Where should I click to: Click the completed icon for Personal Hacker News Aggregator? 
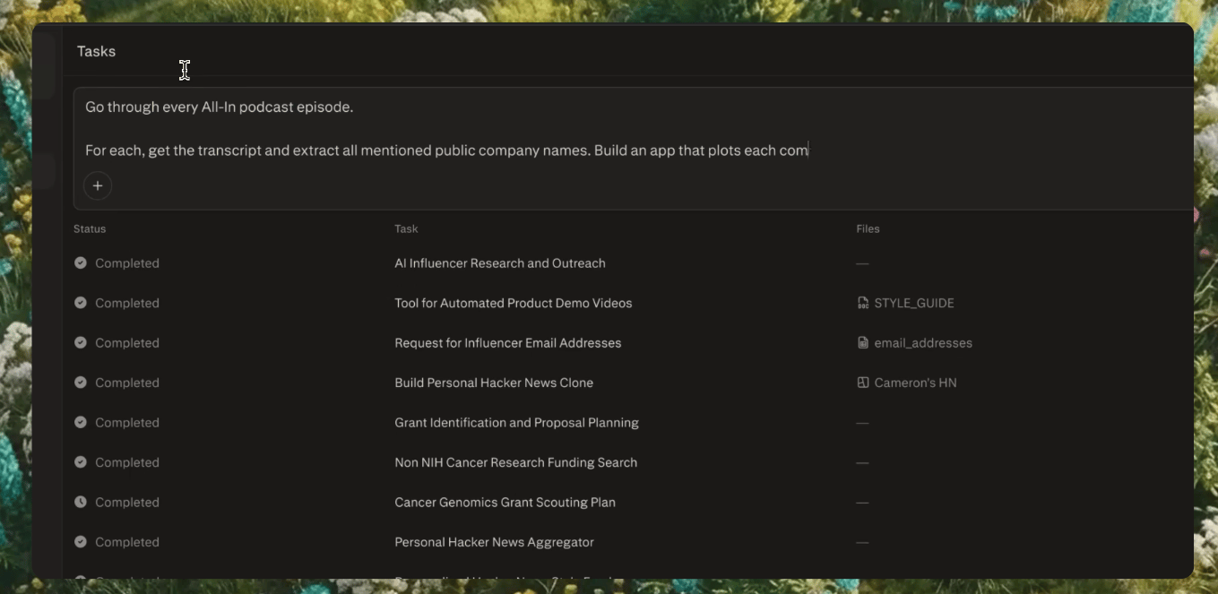(x=81, y=542)
